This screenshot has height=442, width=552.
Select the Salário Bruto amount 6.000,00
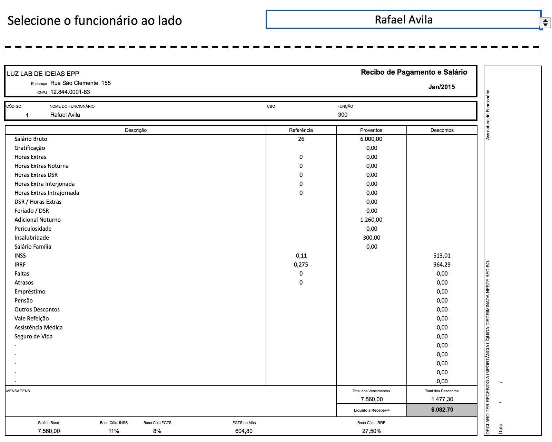371,139
